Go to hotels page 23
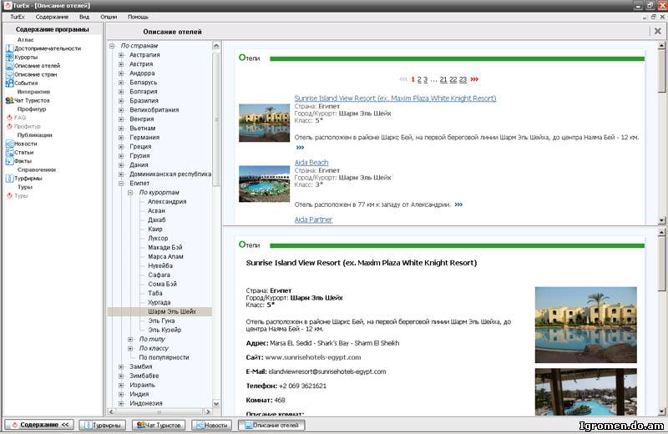 [x=463, y=79]
